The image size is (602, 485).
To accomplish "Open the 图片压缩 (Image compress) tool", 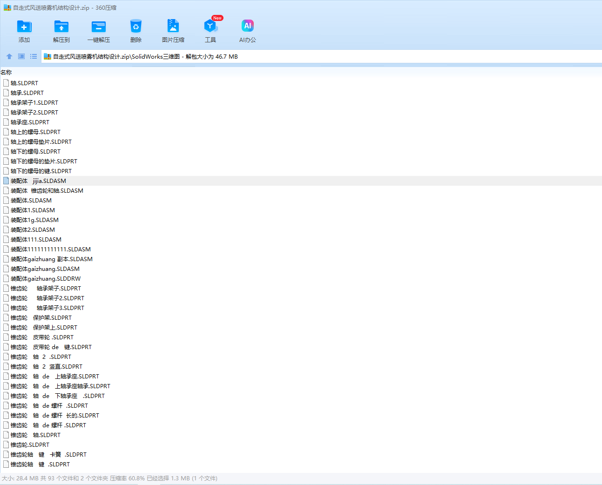I will (173, 27).
